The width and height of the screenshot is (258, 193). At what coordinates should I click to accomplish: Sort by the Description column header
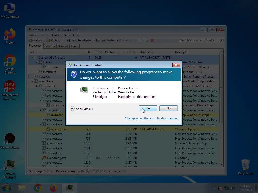click(x=197, y=52)
